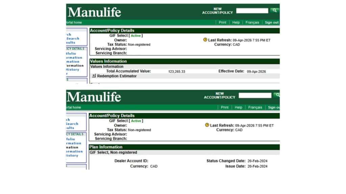Open History link in lower sidebar
This screenshot has height=194, width=346.
click(72, 156)
